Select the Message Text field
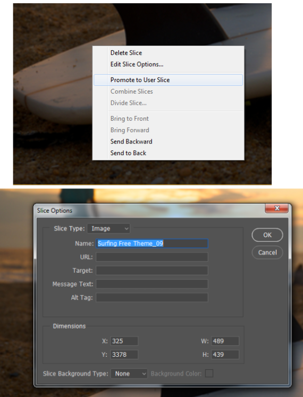The width and height of the screenshot is (303, 397). [152, 284]
